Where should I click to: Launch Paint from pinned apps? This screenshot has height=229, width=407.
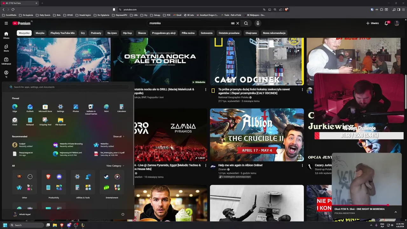pyautogui.click(x=106, y=108)
